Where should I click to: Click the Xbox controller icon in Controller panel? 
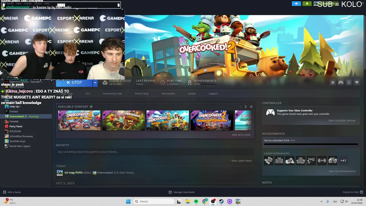[x=270, y=112]
